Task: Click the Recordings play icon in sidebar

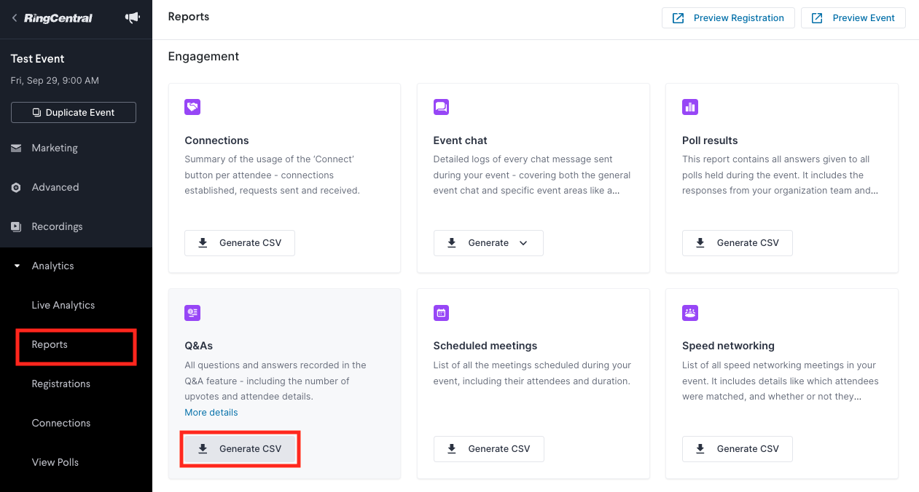Action: (16, 226)
